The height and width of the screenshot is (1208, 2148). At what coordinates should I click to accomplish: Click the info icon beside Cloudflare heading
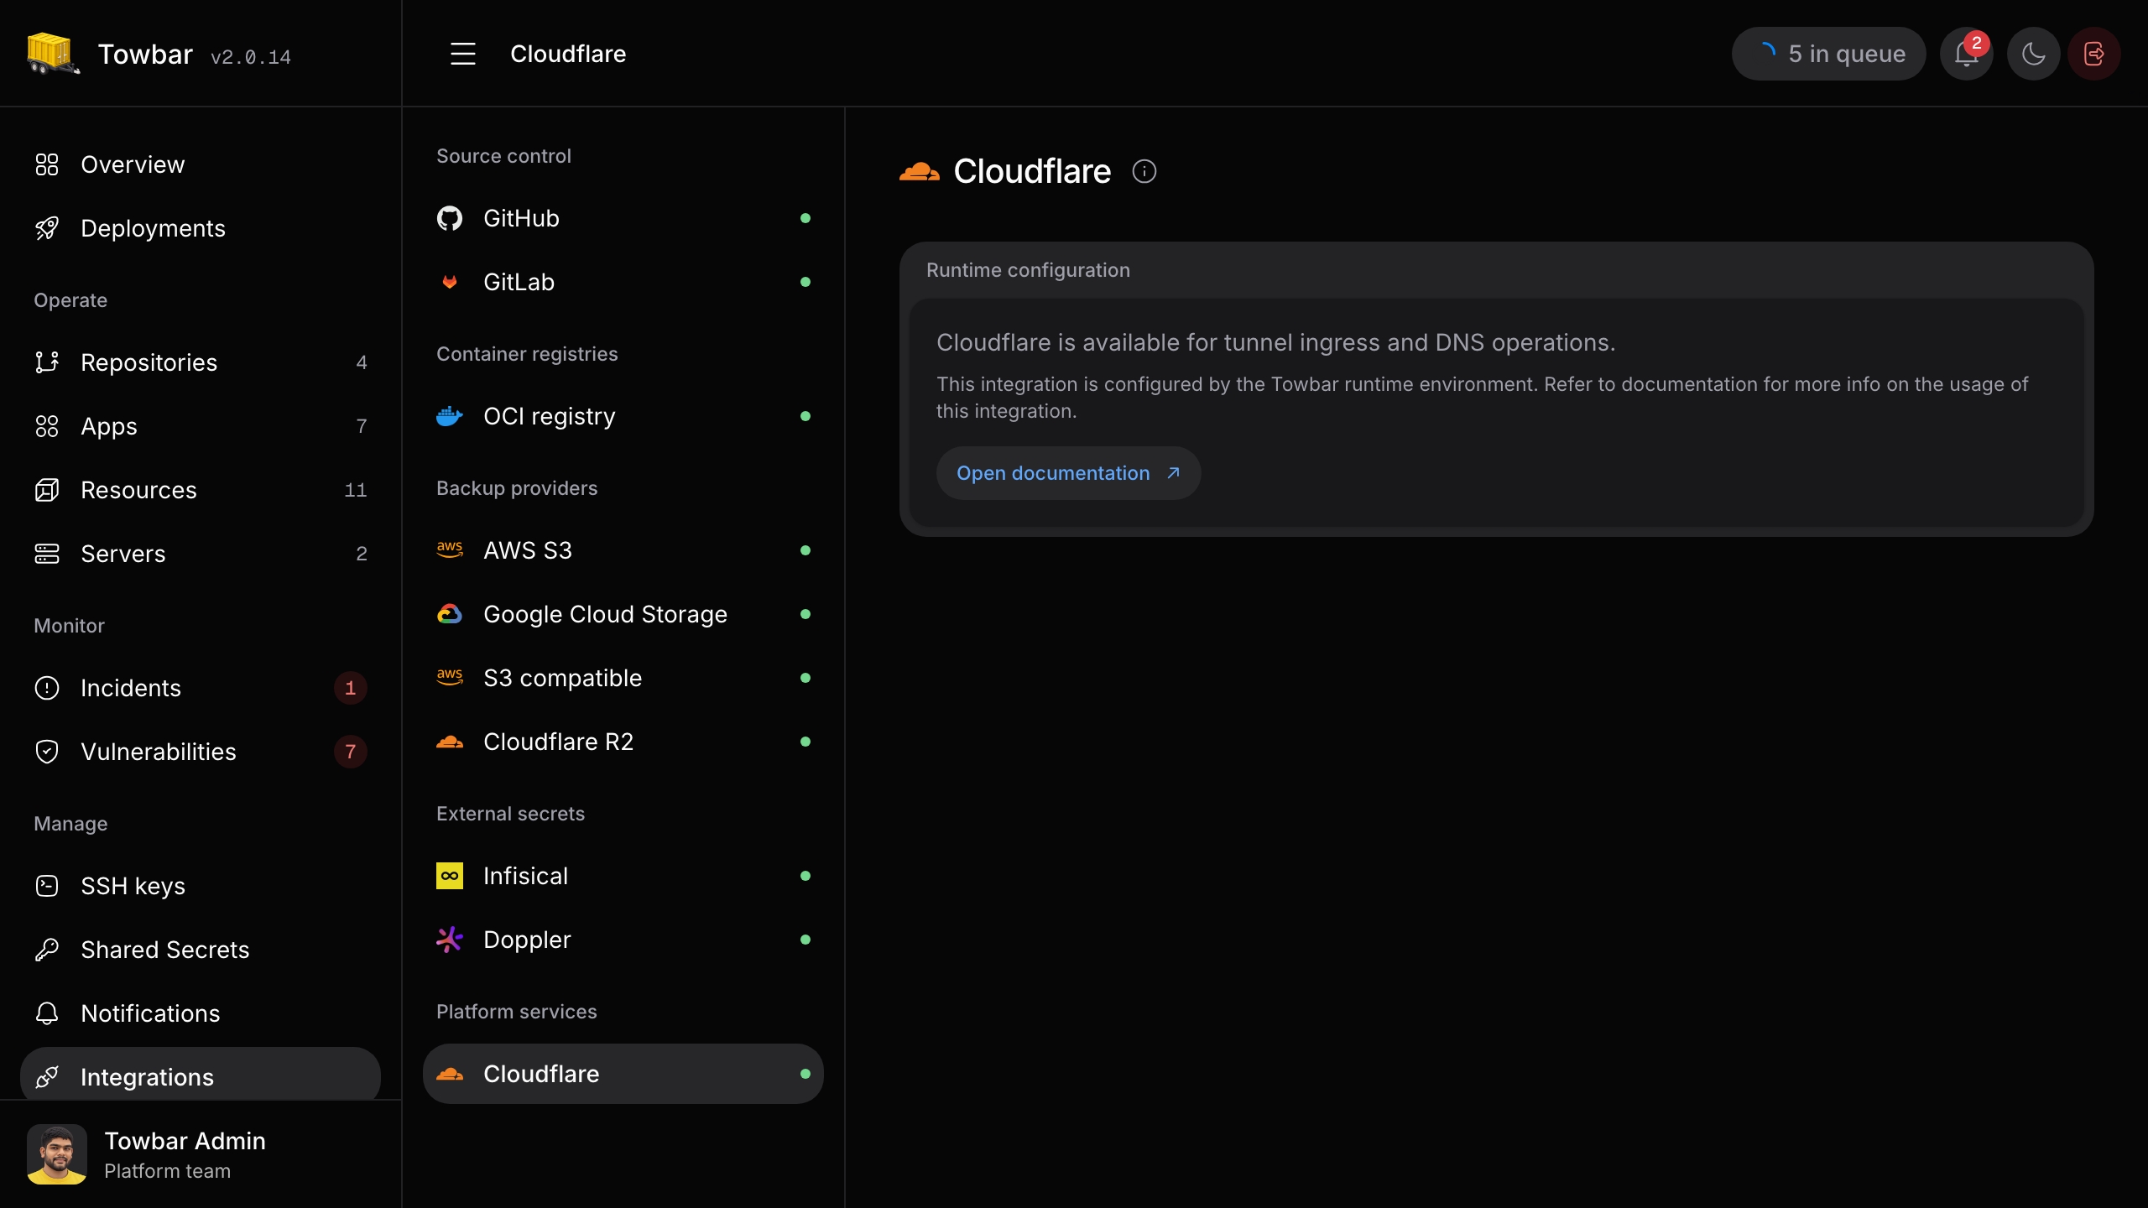click(x=1144, y=171)
